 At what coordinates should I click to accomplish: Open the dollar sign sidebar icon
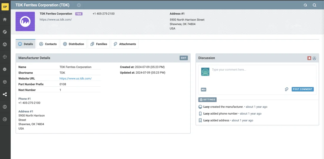[5, 107]
